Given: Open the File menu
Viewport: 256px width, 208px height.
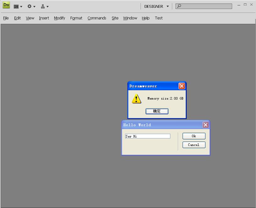Looking at the screenshot, I should [x=6, y=18].
